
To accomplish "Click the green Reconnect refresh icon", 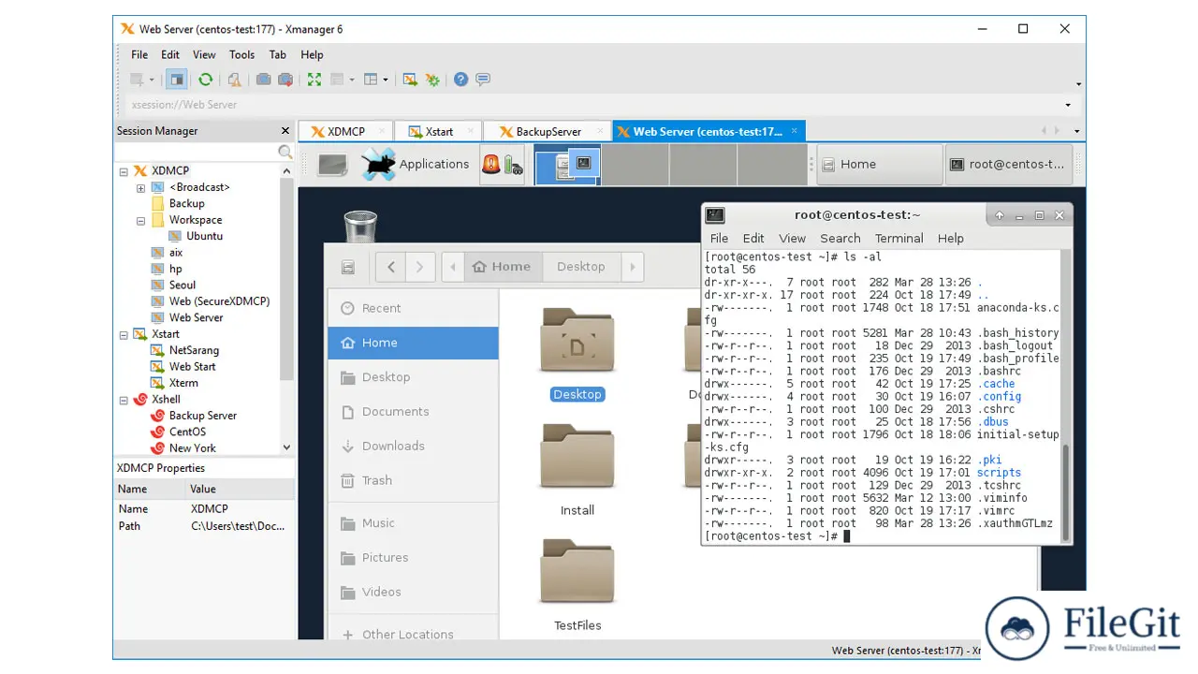I will [205, 80].
